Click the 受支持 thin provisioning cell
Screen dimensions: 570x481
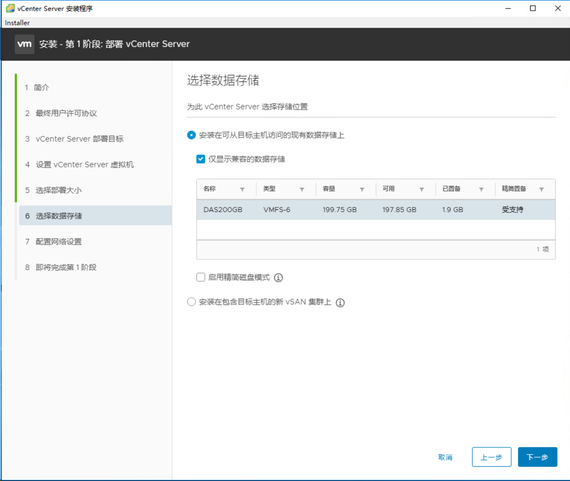point(512,209)
